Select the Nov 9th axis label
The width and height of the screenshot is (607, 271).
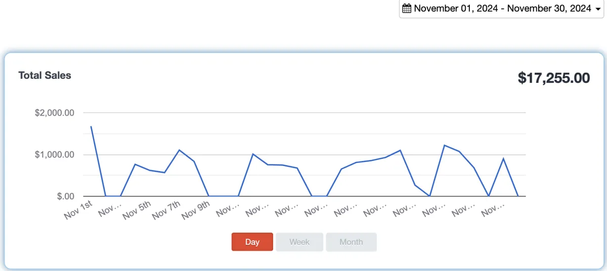pos(196,209)
